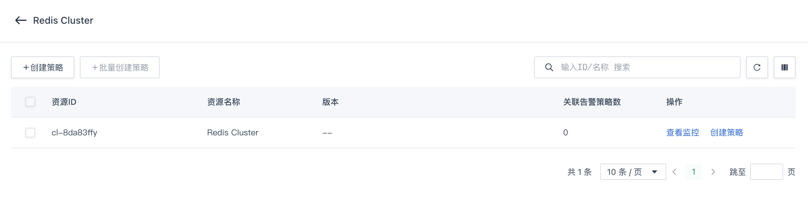Open the column customization icon
The height and width of the screenshot is (202, 808).
[x=784, y=67]
